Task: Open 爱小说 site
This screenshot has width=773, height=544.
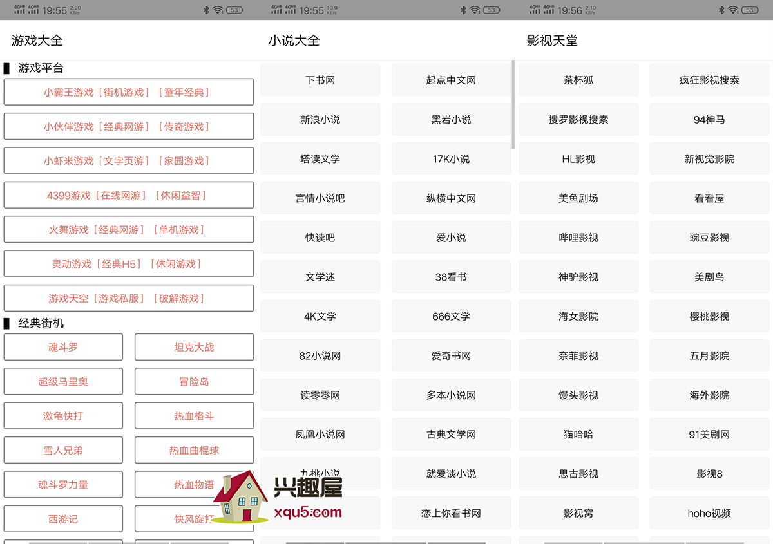Action: pyautogui.click(x=451, y=238)
